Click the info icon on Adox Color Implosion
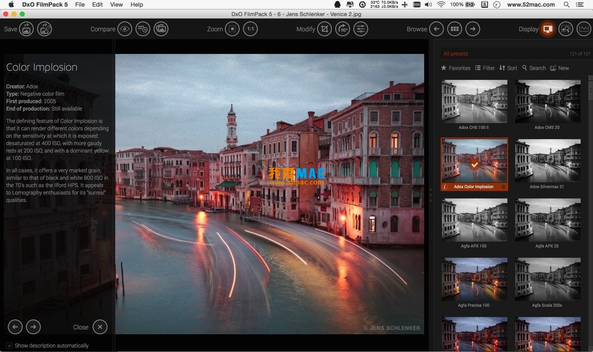 (445, 187)
